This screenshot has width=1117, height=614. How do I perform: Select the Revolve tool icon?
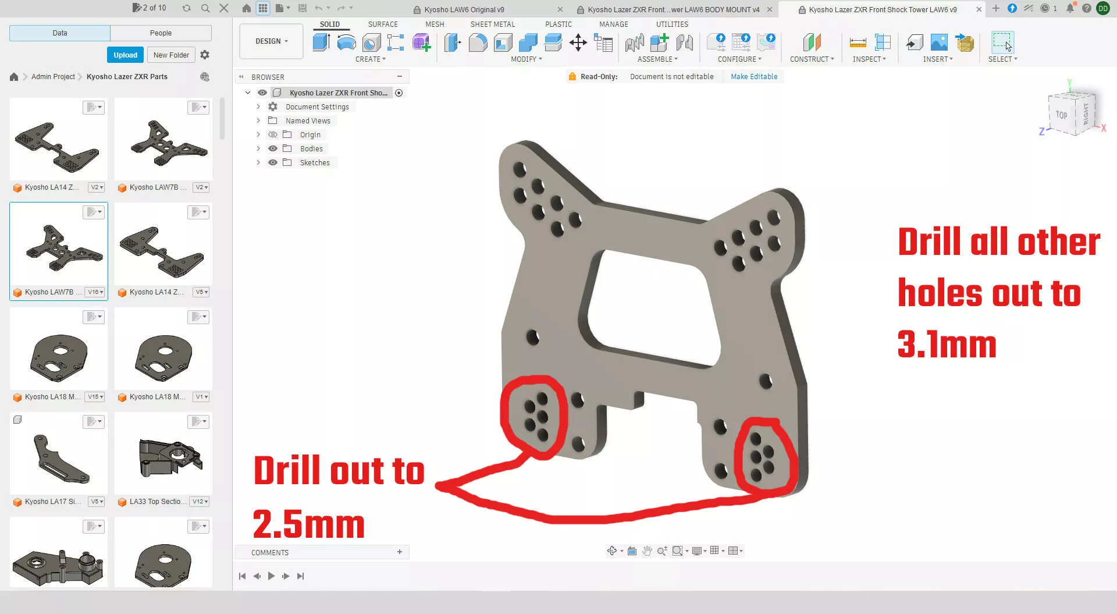(346, 42)
